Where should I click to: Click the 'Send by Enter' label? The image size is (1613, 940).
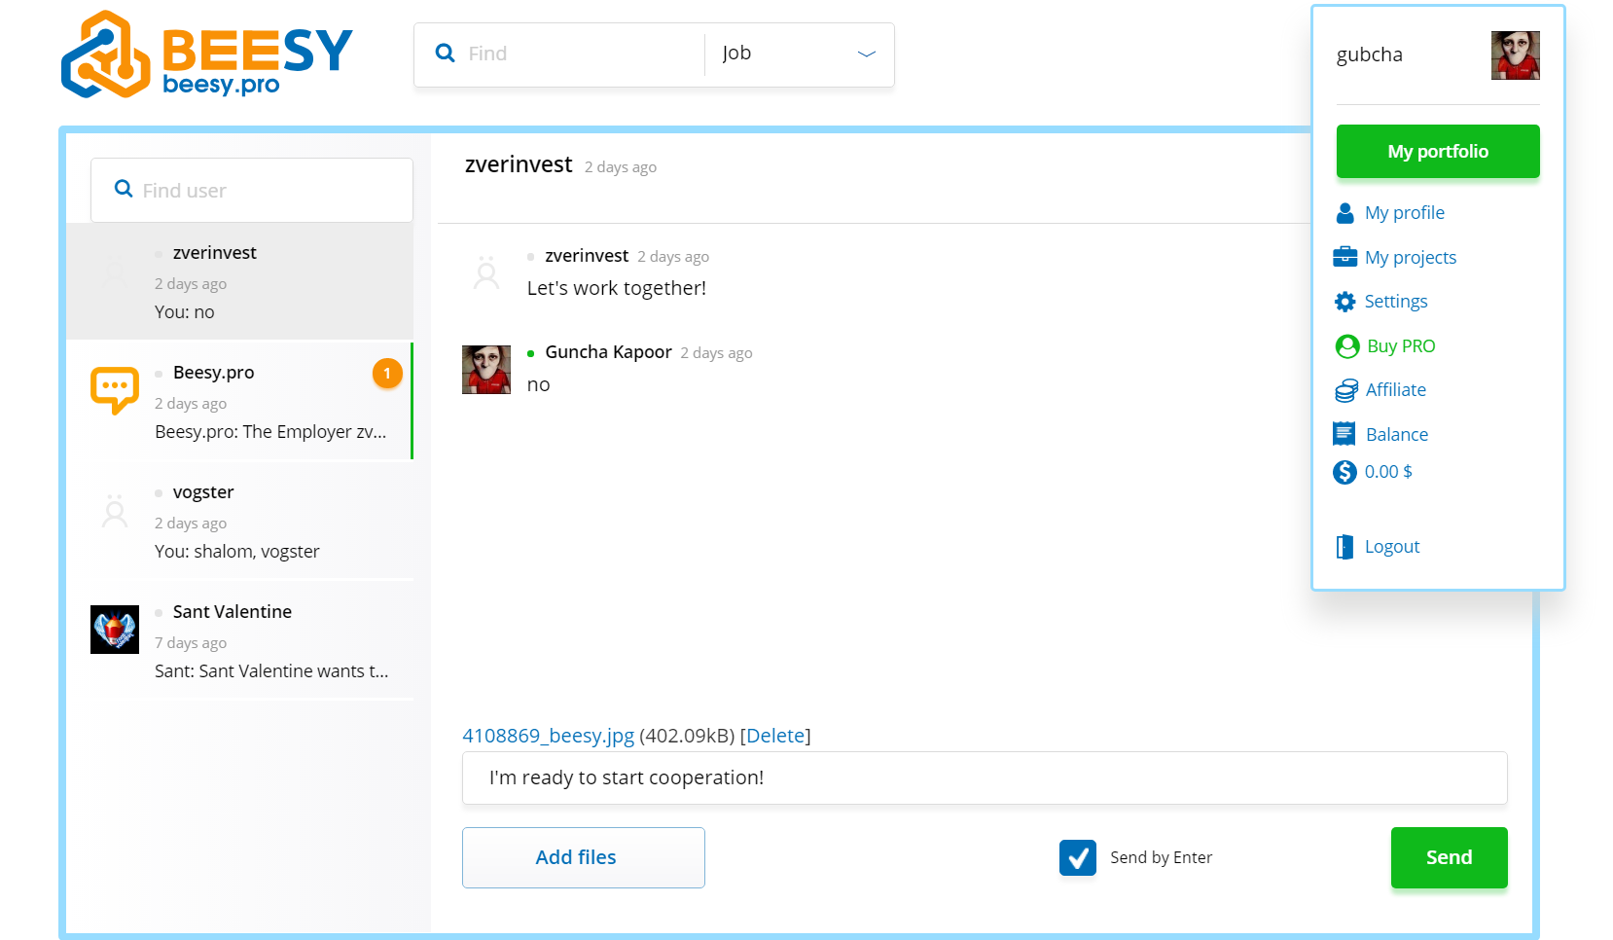click(x=1162, y=857)
